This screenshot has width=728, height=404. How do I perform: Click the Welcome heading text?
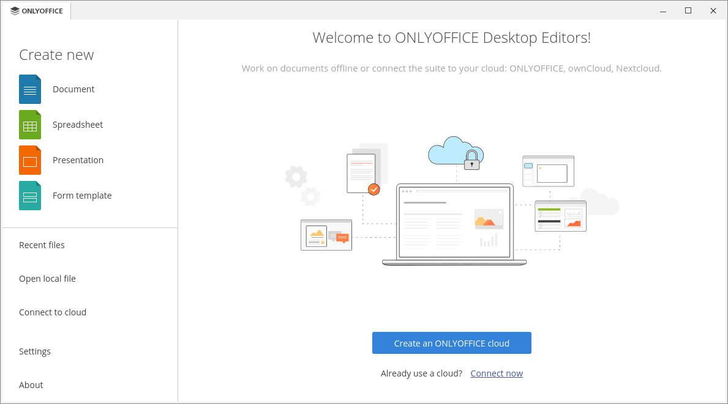451,37
